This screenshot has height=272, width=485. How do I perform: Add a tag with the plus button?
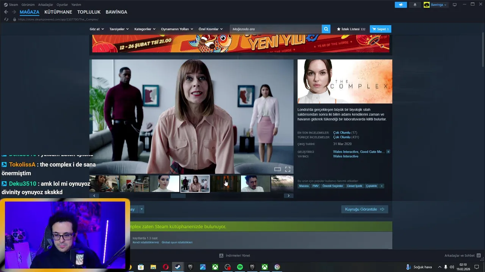(x=382, y=186)
